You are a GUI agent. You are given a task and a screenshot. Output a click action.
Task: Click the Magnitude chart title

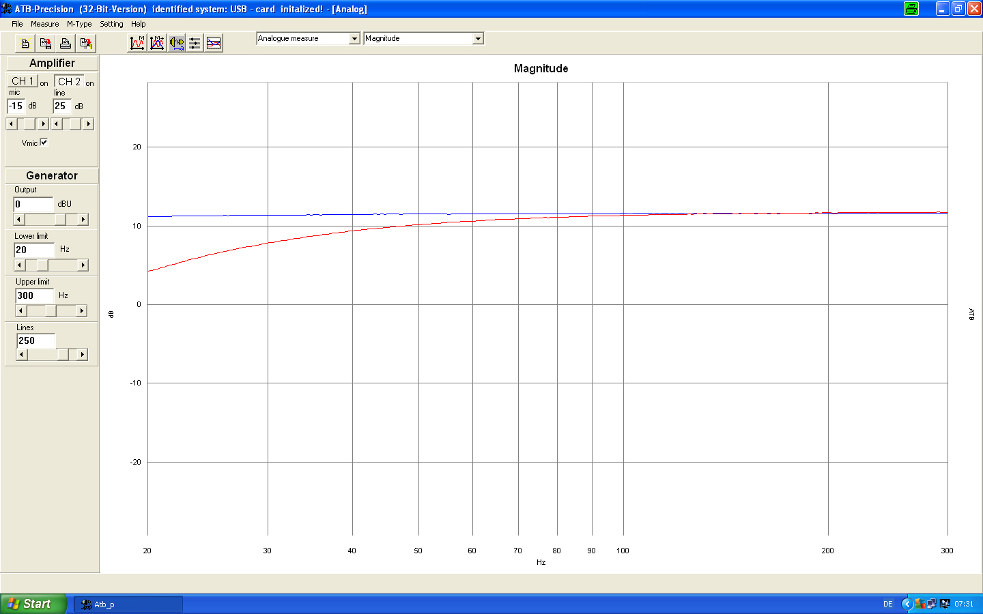click(x=541, y=68)
